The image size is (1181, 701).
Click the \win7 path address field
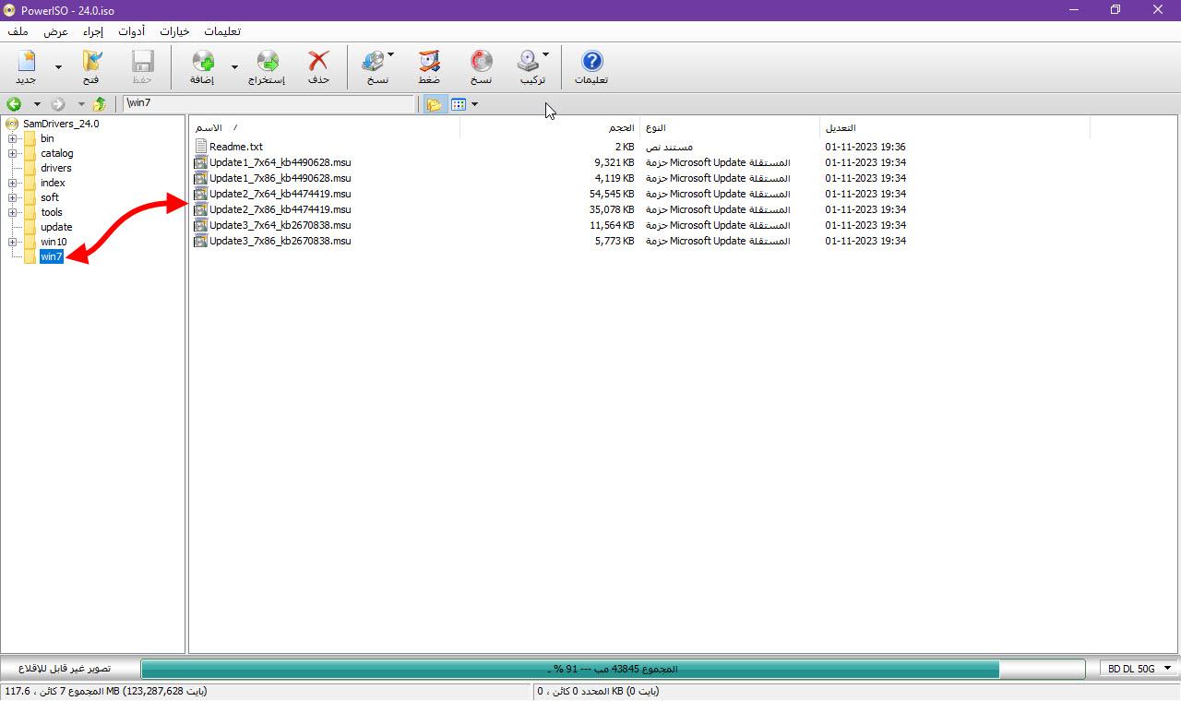coord(269,103)
